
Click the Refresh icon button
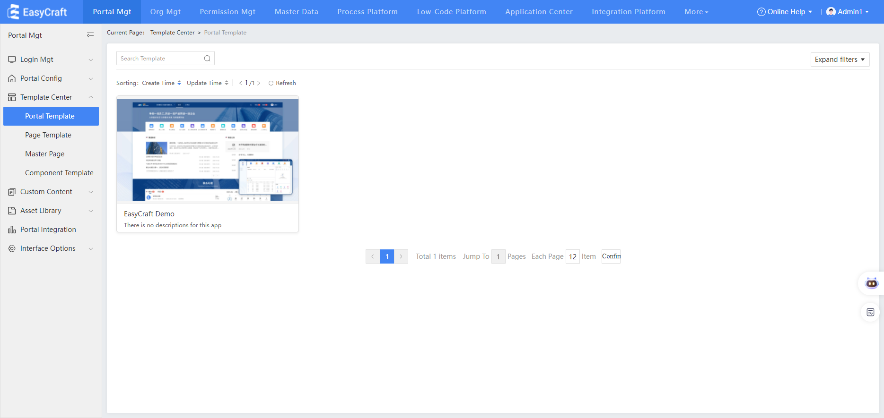click(271, 83)
